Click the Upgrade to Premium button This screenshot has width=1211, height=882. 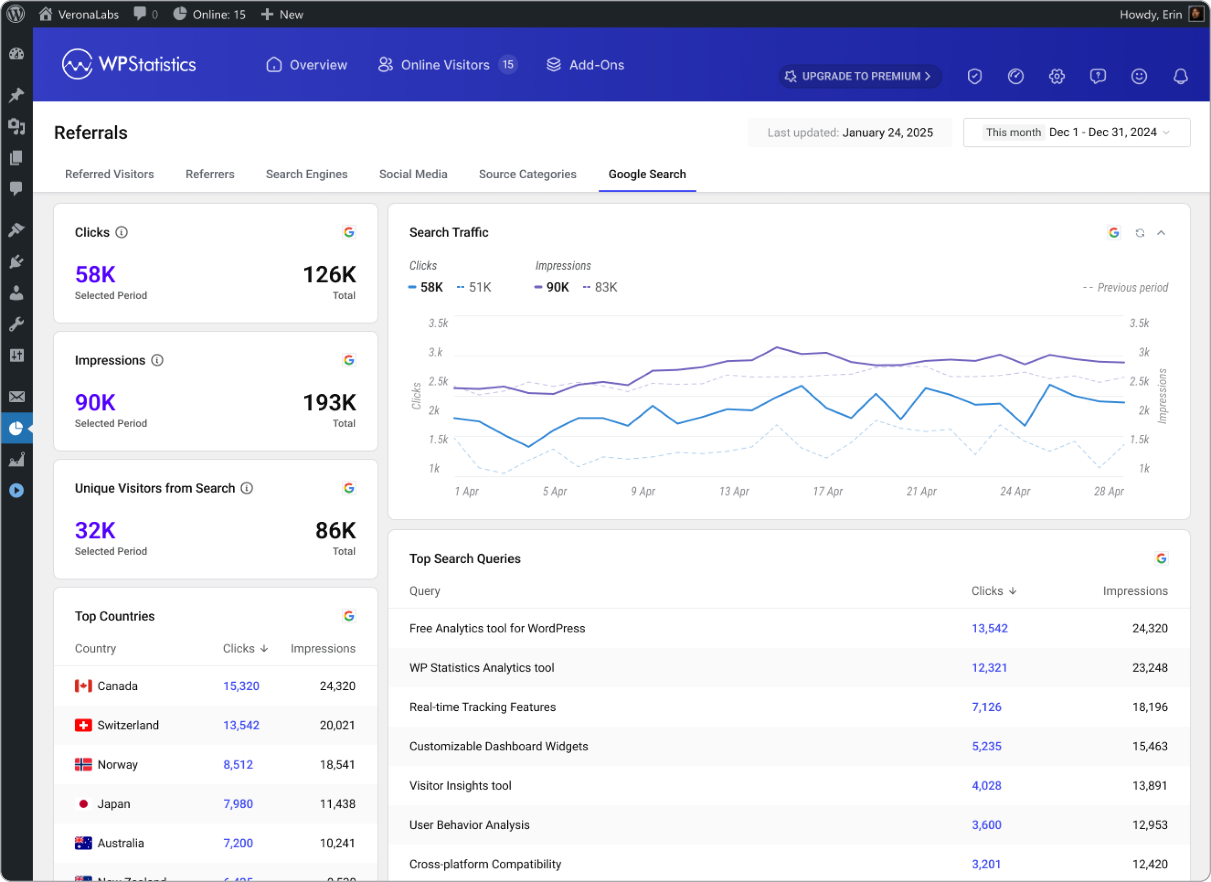coord(859,77)
